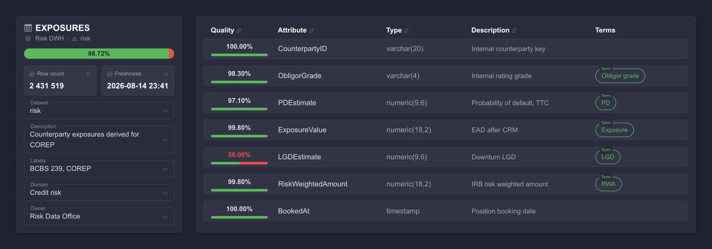Viewport: 712px width, 249px height.
Task: Click the EXPOSURES table grid icon
Action: 28,28
